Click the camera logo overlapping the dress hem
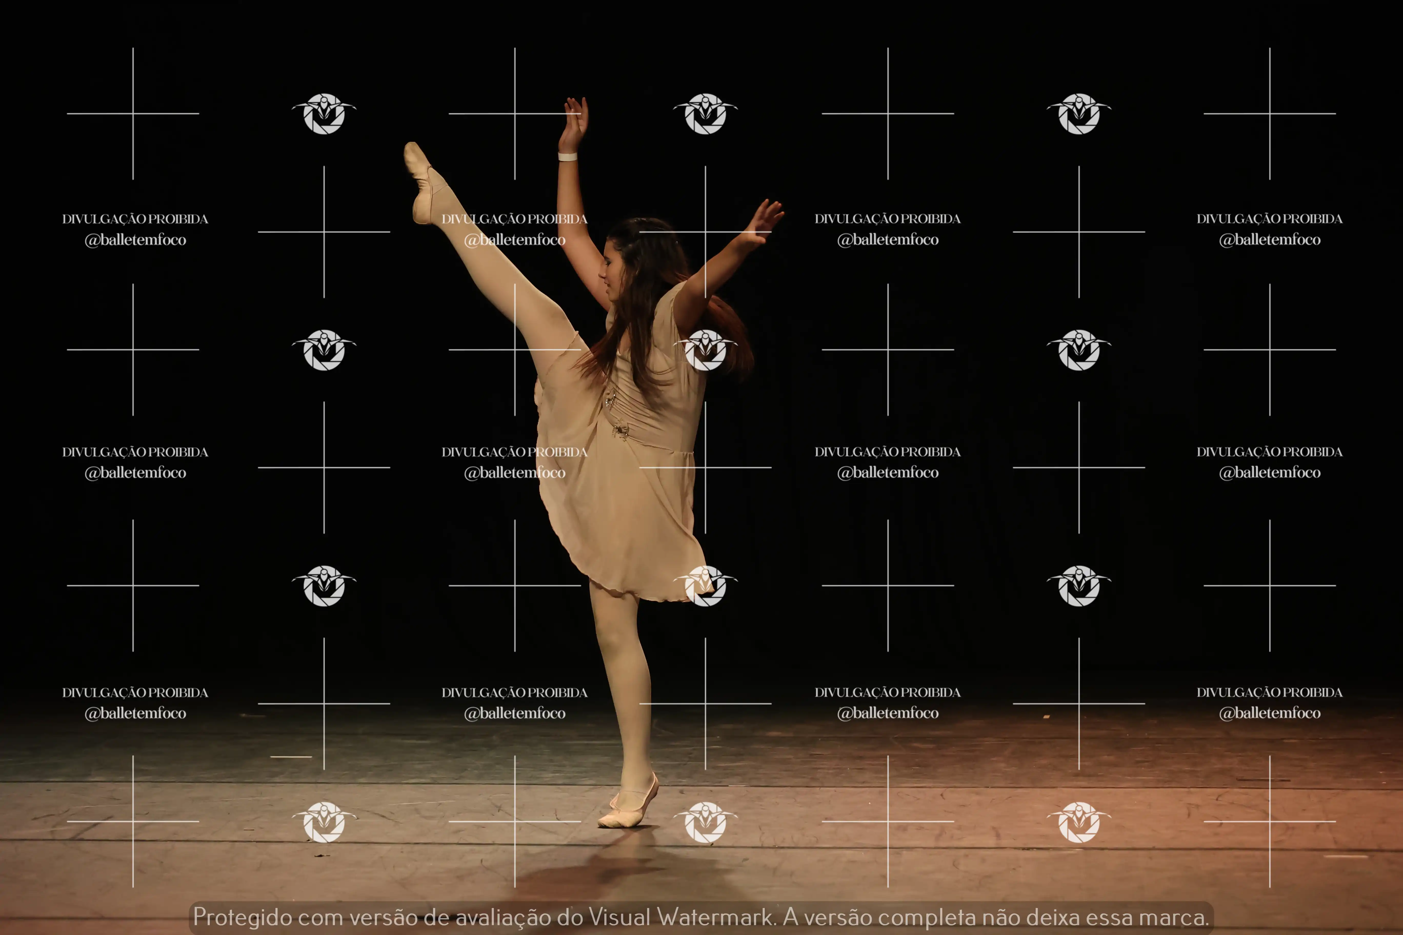 coord(705,586)
